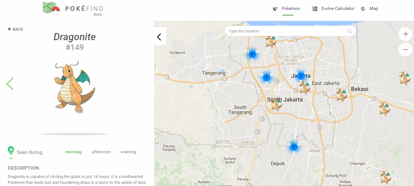This screenshot has height=186, width=414.
Task: Click the Map globe icon
Action: pyautogui.click(x=363, y=9)
